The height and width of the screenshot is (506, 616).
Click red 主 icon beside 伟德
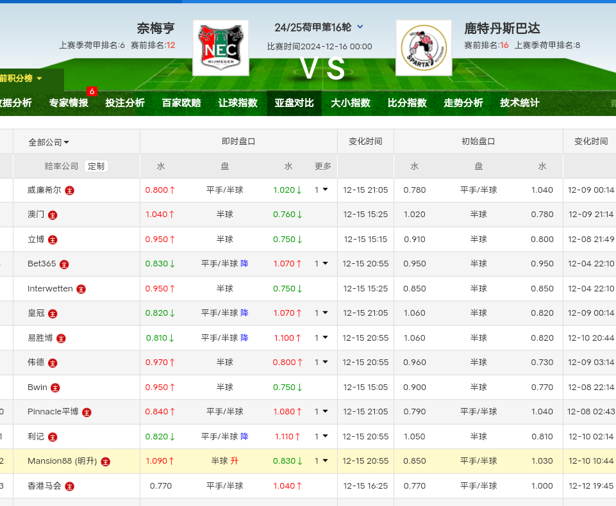[53, 363]
